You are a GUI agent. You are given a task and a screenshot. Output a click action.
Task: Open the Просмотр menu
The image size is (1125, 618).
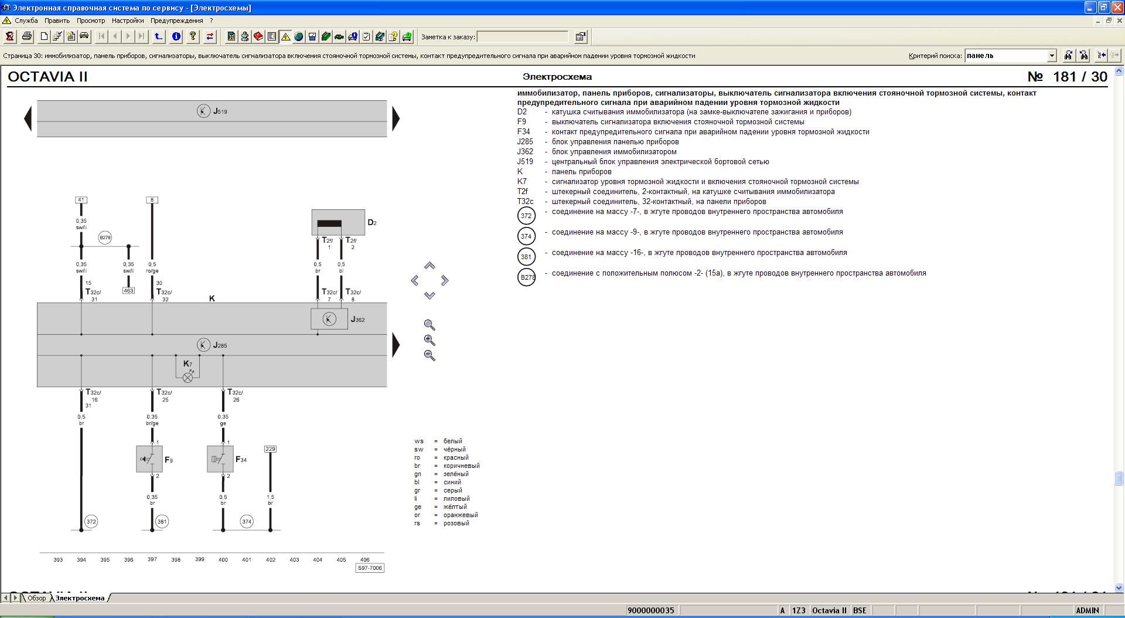(x=91, y=21)
